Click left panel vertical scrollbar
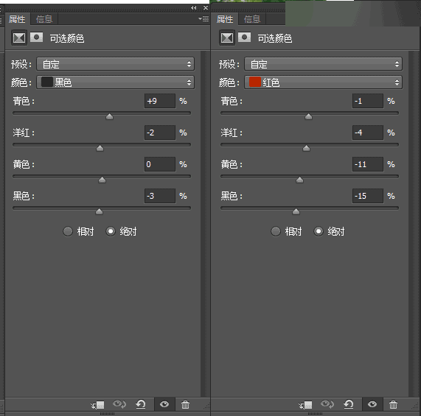The height and width of the screenshot is (416, 421). point(203,224)
